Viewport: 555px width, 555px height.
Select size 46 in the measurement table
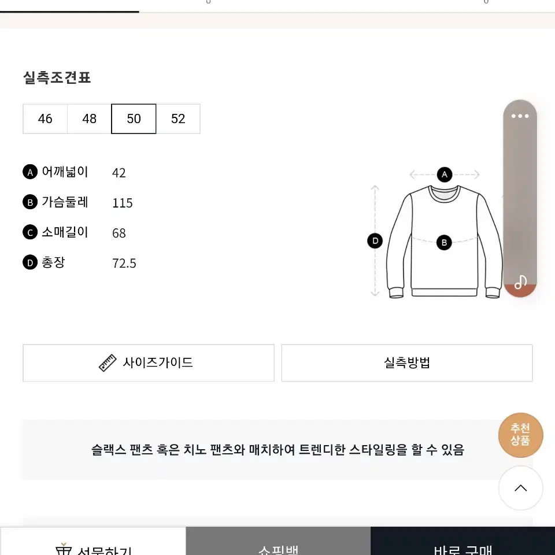(x=45, y=119)
